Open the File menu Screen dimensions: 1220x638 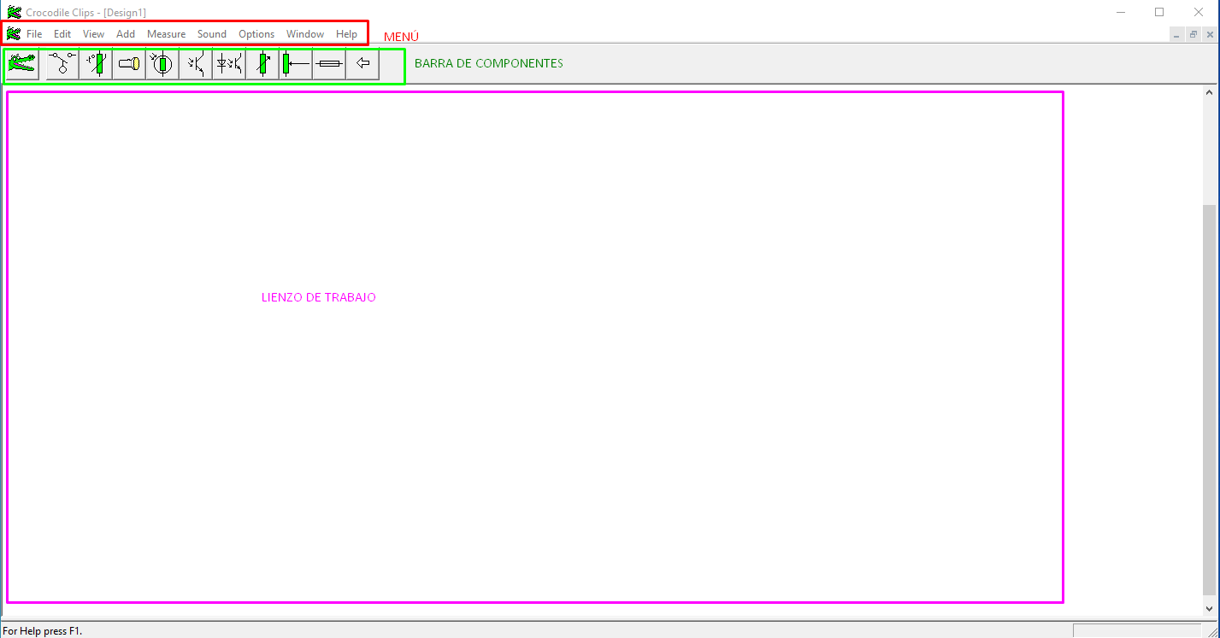(x=34, y=34)
